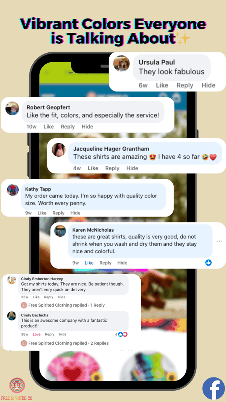Viewport: 226px width, 402px height.
Task: Open three-dot menu beside Karen's comment
Action: coord(219,241)
